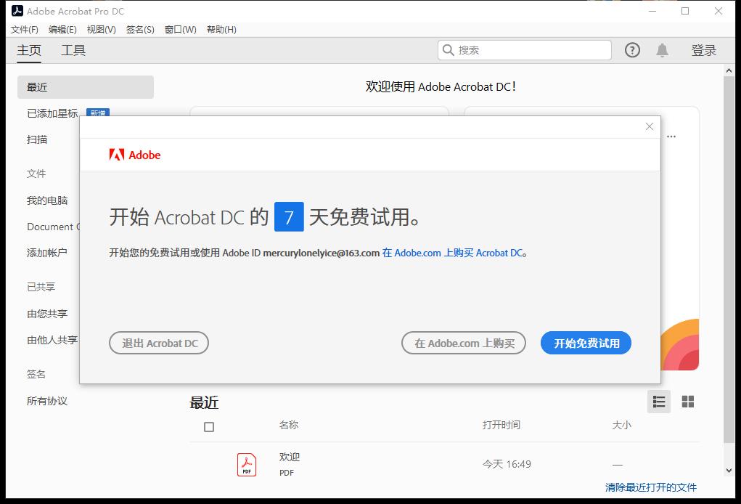This screenshot has width=741, height=504.
Task: Tick the select-all checkbox in recent list
Action: tap(209, 427)
